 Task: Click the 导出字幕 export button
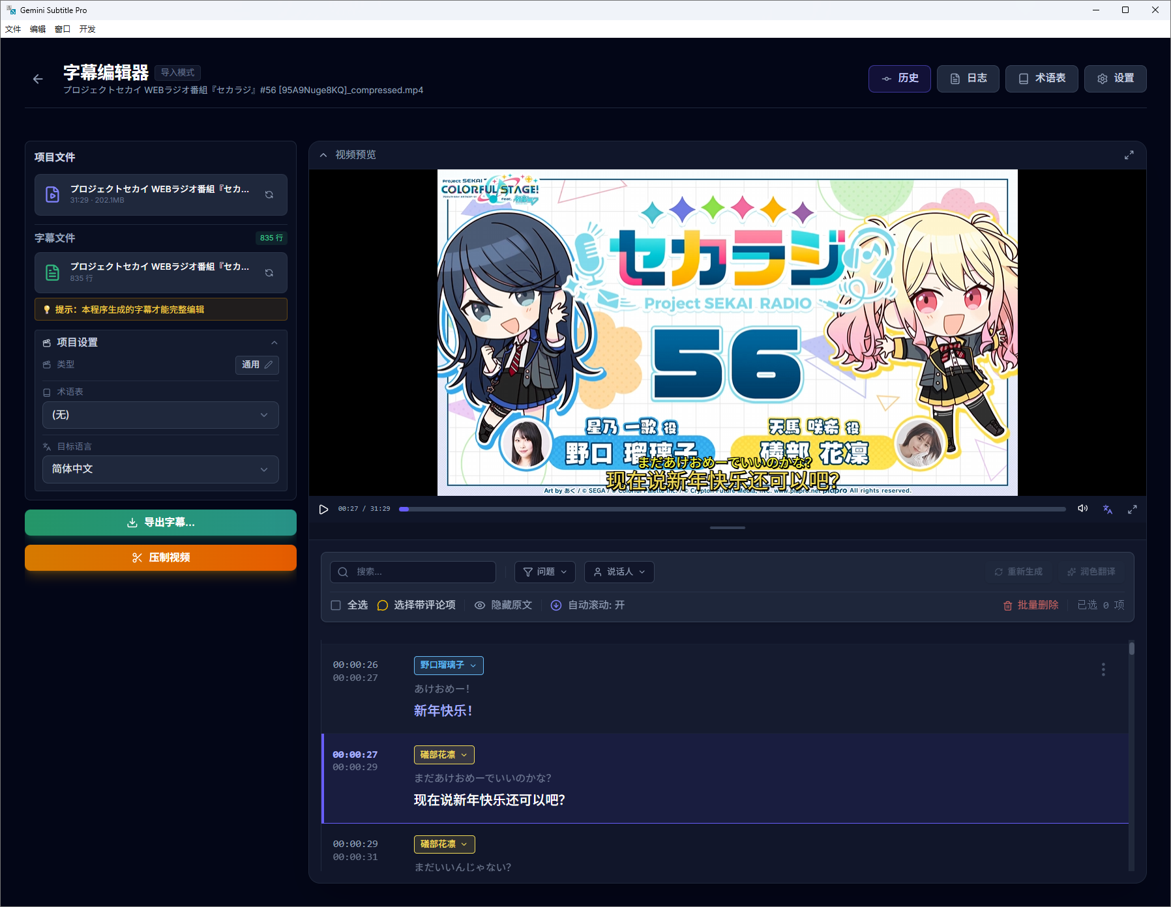(160, 522)
